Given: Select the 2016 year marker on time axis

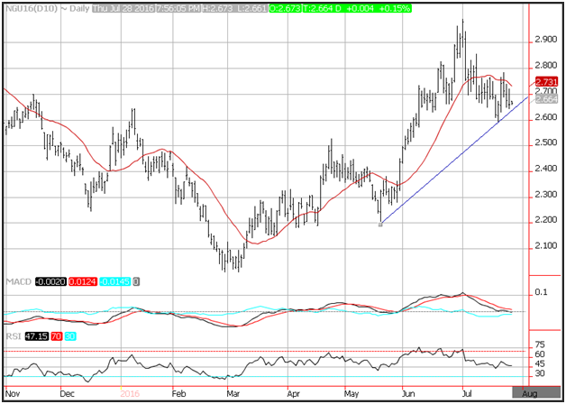Looking at the screenshot, I should (132, 394).
